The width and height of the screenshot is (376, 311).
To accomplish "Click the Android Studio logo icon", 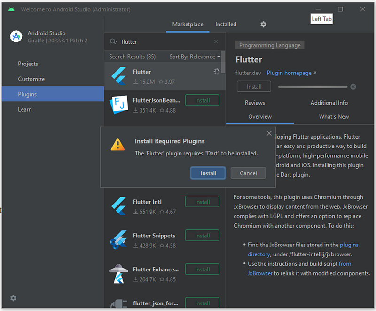I will (16, 37).
